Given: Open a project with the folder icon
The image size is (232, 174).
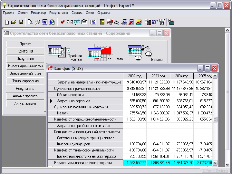Looking at the screenshot, I should [x=14, y=22].
